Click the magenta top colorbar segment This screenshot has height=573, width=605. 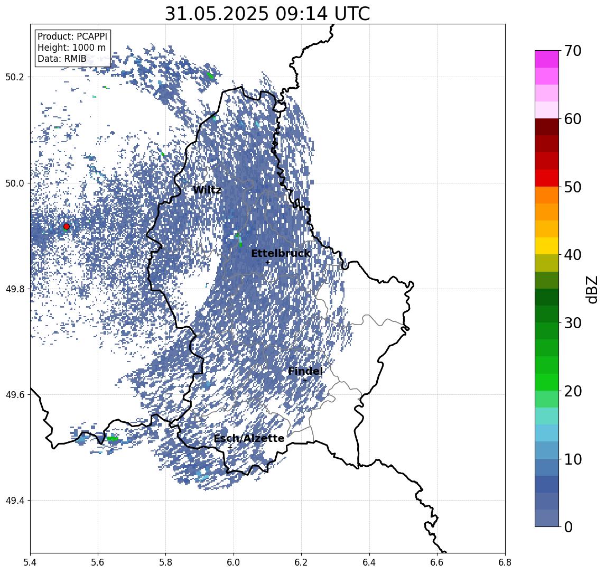pos(547,59)
